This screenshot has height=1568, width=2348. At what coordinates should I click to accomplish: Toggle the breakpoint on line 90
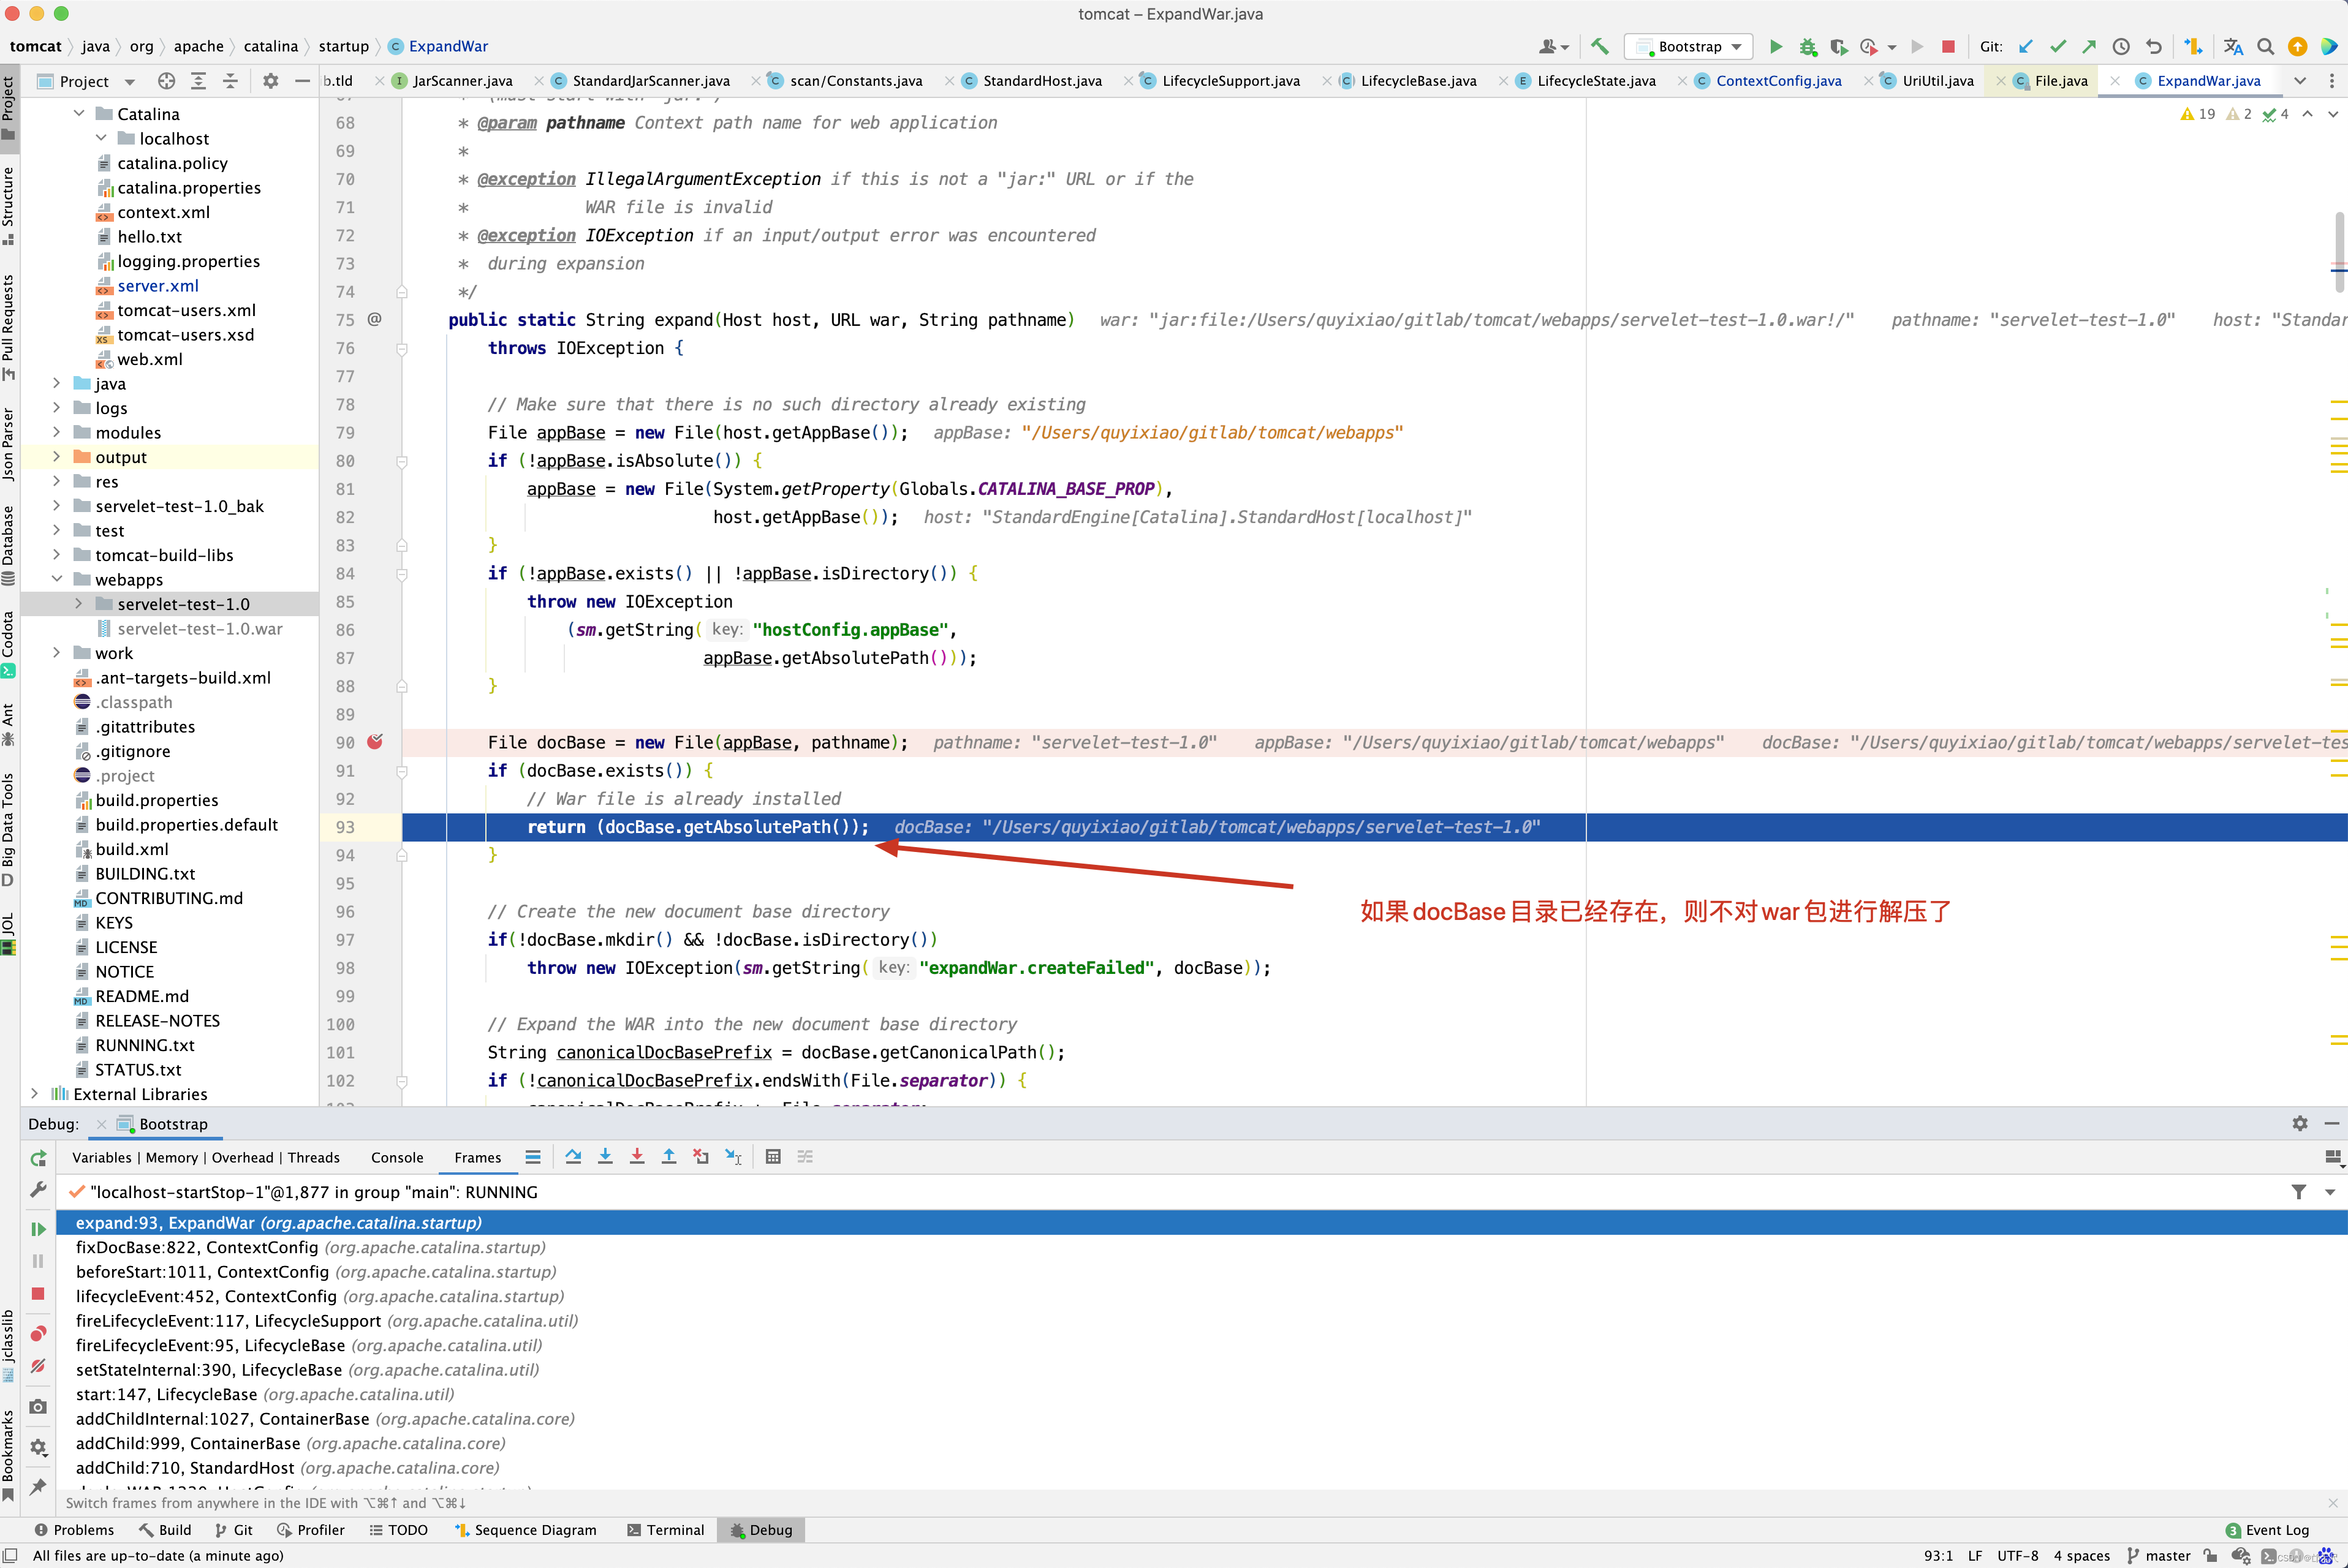375,742
